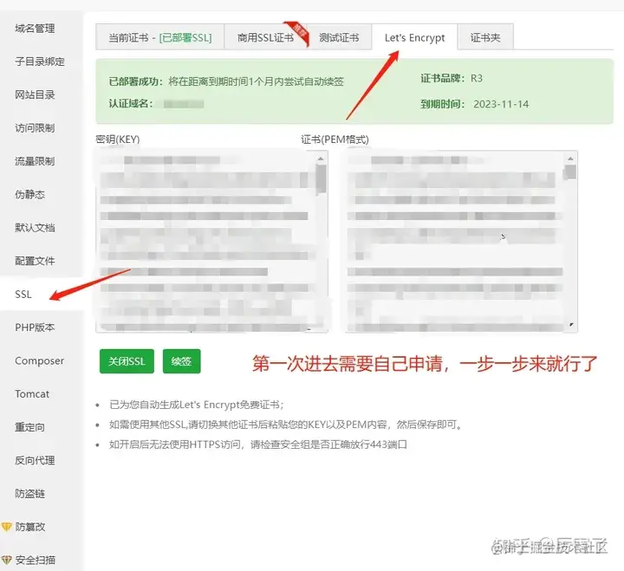Click the 续签 renew button
The height and width of the screenshot is (571, 624).
pos(181,361)
